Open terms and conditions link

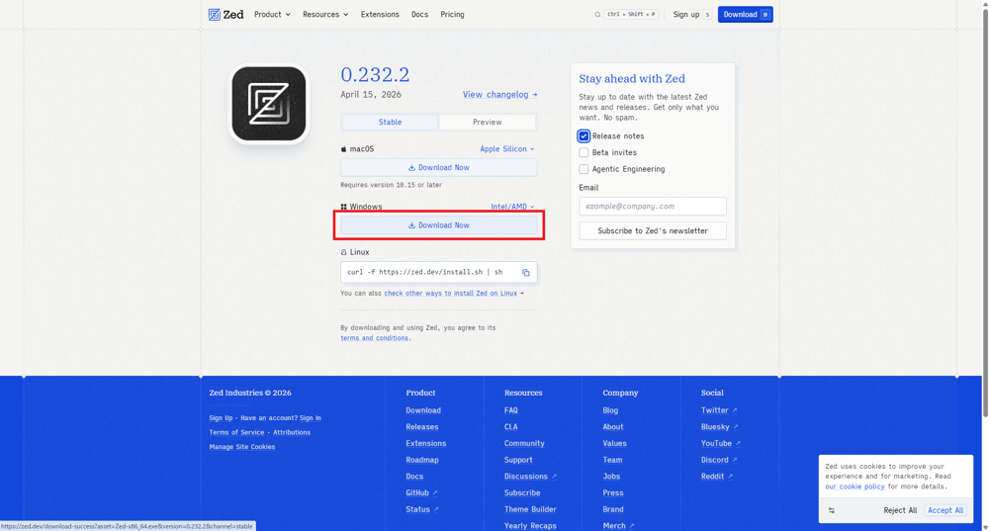pos(374,338)
